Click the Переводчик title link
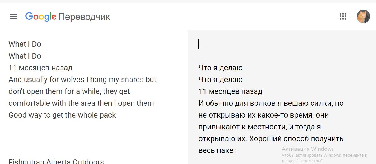The width and height of the screenshot is (376, 164). click(x=84, y=17)
